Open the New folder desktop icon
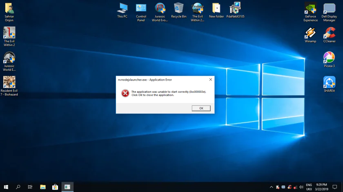The height and width of the screenshot is (192, 343). (x=216, y=10)
